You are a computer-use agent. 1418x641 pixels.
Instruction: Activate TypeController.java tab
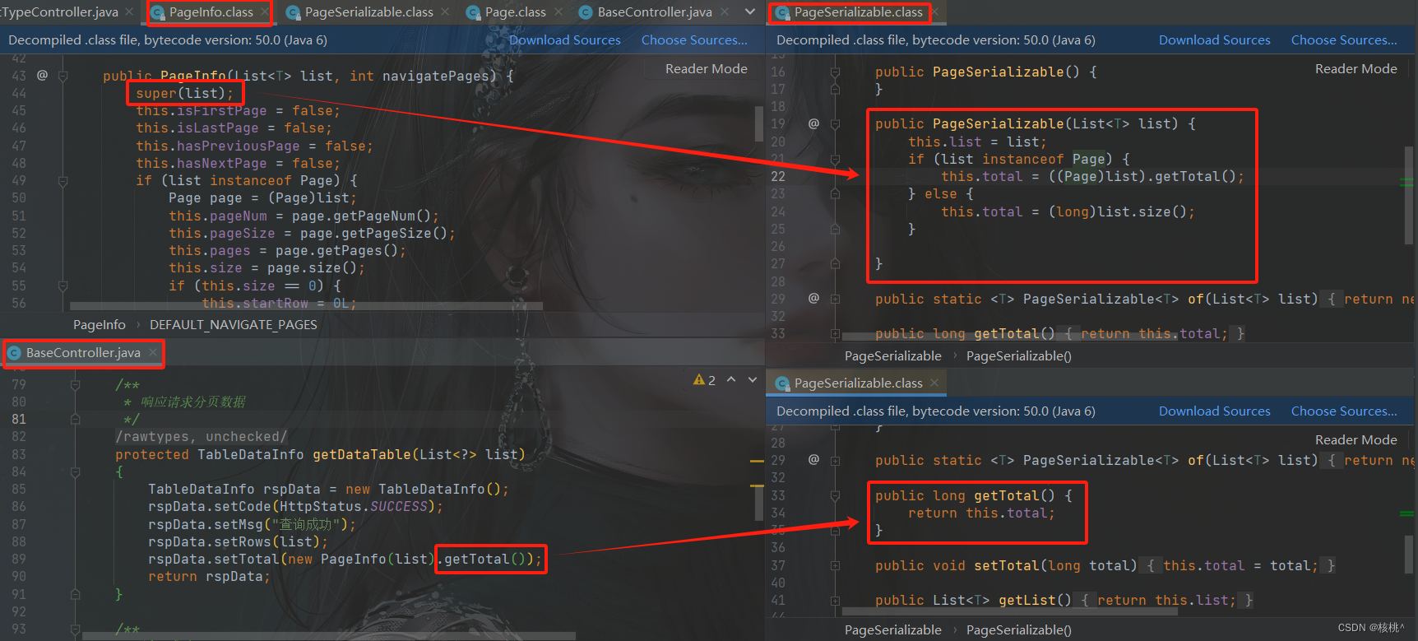click(59, 12)
